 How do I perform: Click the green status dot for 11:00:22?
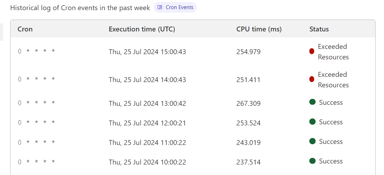pos(312,141)
